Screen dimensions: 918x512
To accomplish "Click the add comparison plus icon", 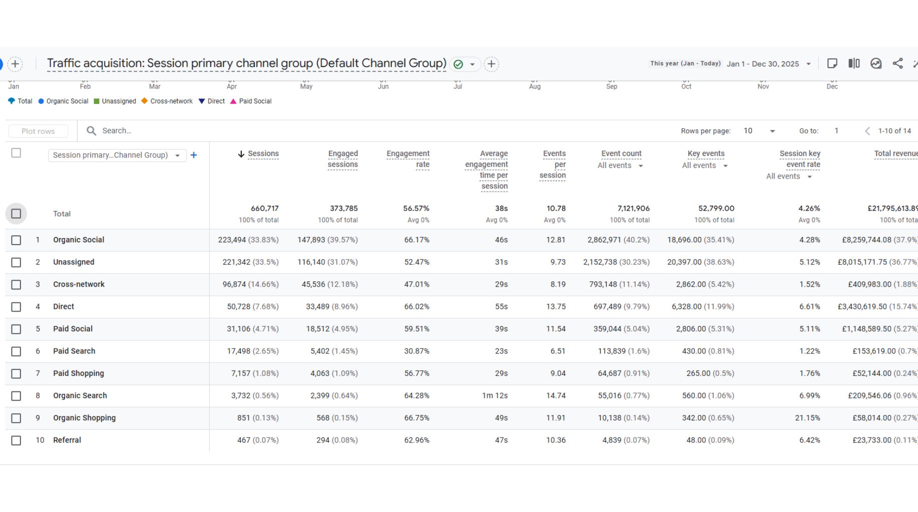I will [x=15, y=64].
